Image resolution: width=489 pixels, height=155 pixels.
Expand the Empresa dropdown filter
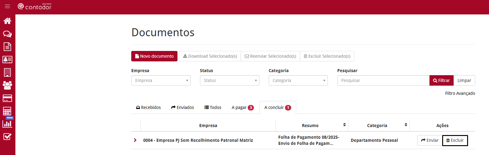pos(161,80)
